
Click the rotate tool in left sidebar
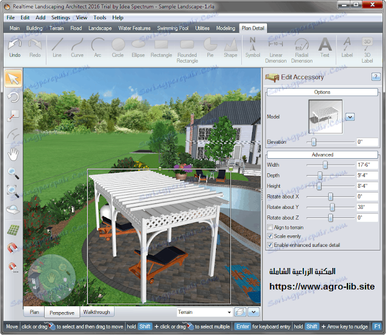(13, 97)
